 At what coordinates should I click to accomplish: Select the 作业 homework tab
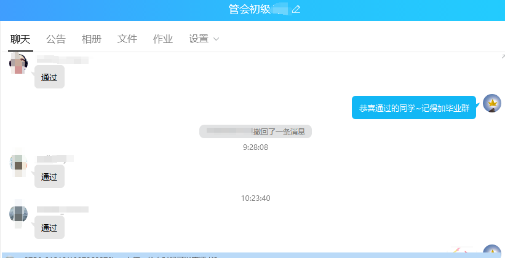(163, 39)
